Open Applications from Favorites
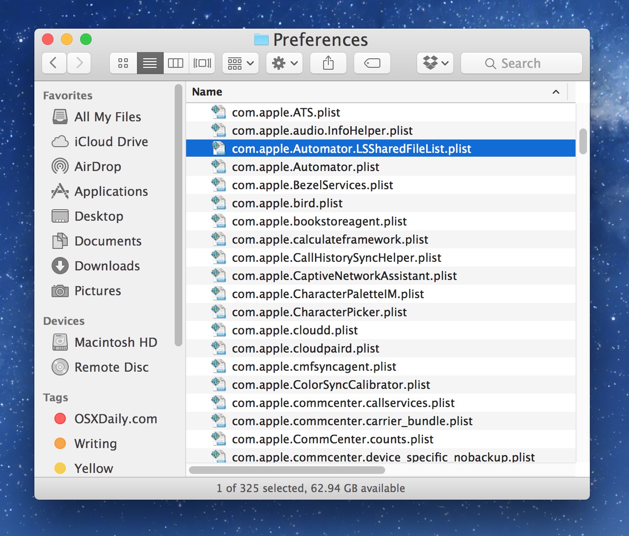The width and height of the screenshot is (629, 536). 111,191
